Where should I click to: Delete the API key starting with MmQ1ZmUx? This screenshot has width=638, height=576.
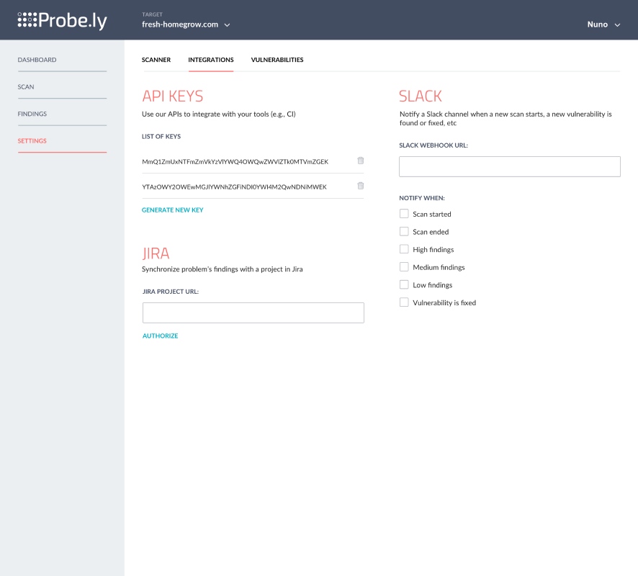pyautogui.click(x=361, y=161)
